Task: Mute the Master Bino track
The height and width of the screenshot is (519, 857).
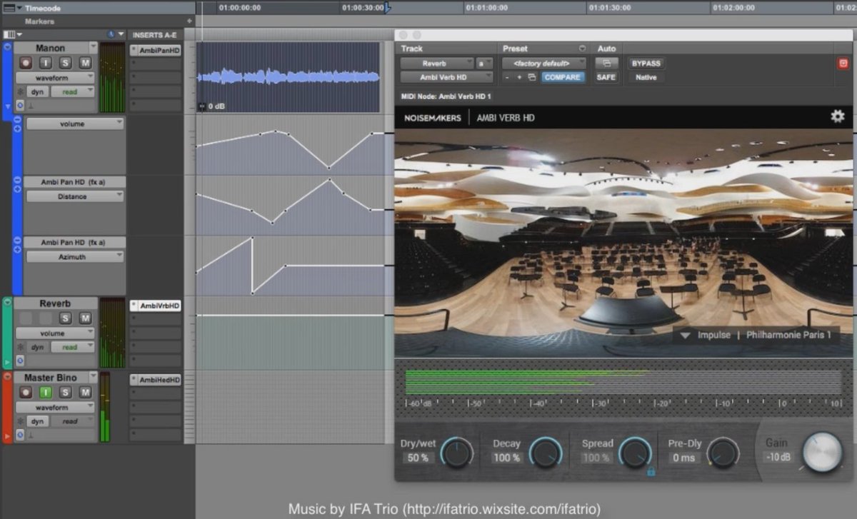Action: click(85, 392)
